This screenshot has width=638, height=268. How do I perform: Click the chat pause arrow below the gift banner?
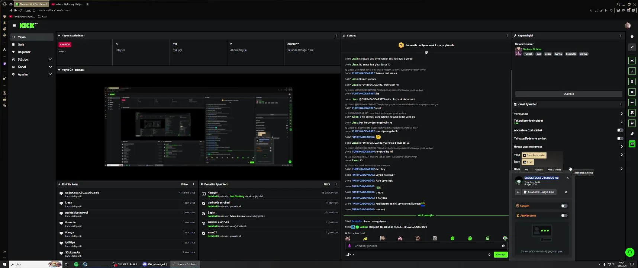426,53
